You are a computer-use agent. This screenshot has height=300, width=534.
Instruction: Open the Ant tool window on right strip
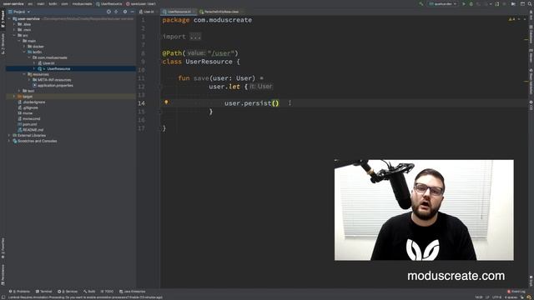point(531,14)
